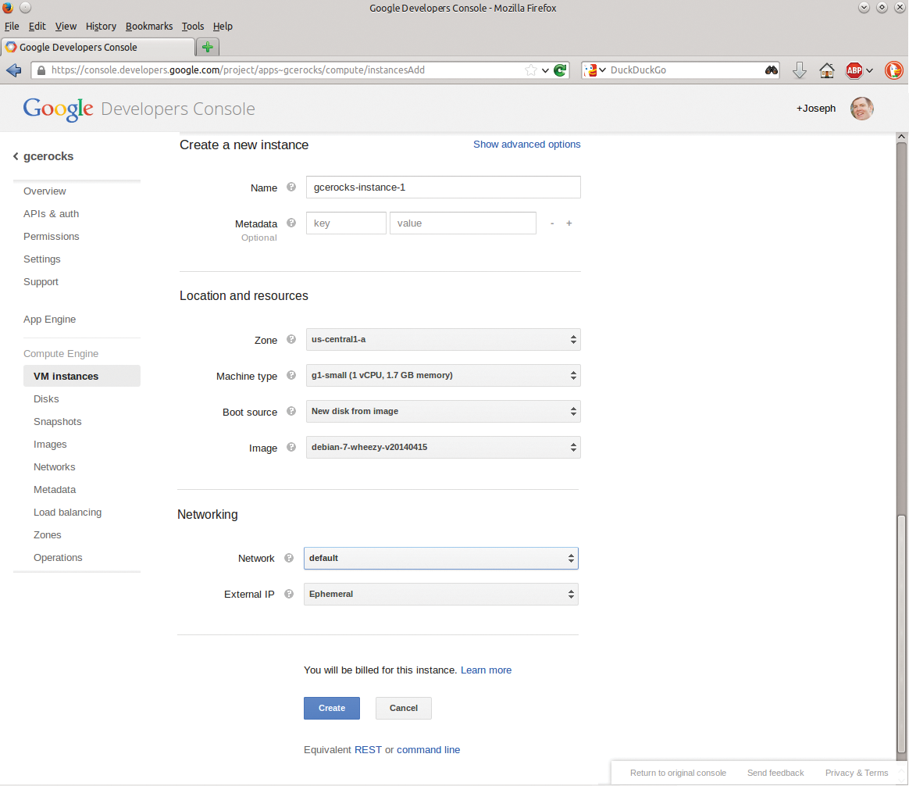Click the Adblock Plus ABP icon
Image resolution: width=909 pixels, height=786 pixels.
point(854,70)
